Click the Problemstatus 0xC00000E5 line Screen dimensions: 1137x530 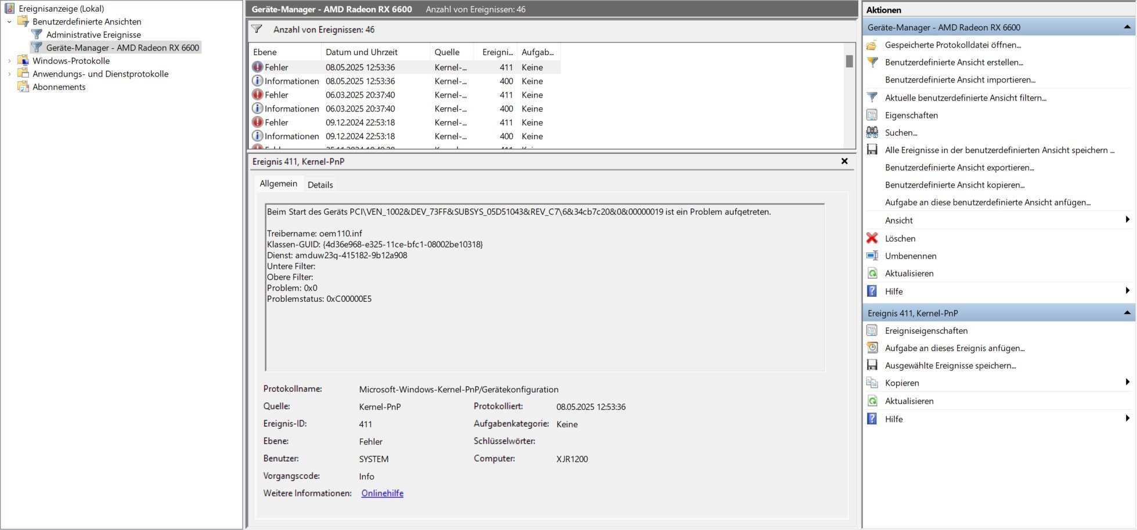(x=319, y=299)
